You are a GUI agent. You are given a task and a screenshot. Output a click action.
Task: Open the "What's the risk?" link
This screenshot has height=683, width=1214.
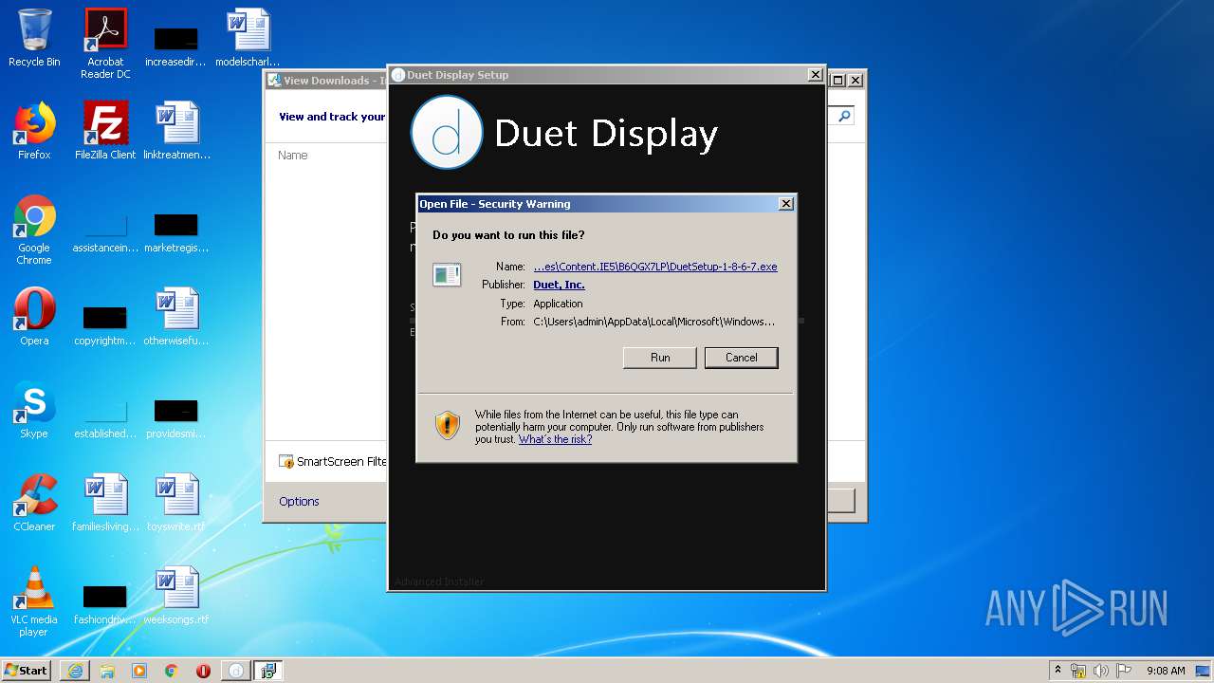[555, 439]
